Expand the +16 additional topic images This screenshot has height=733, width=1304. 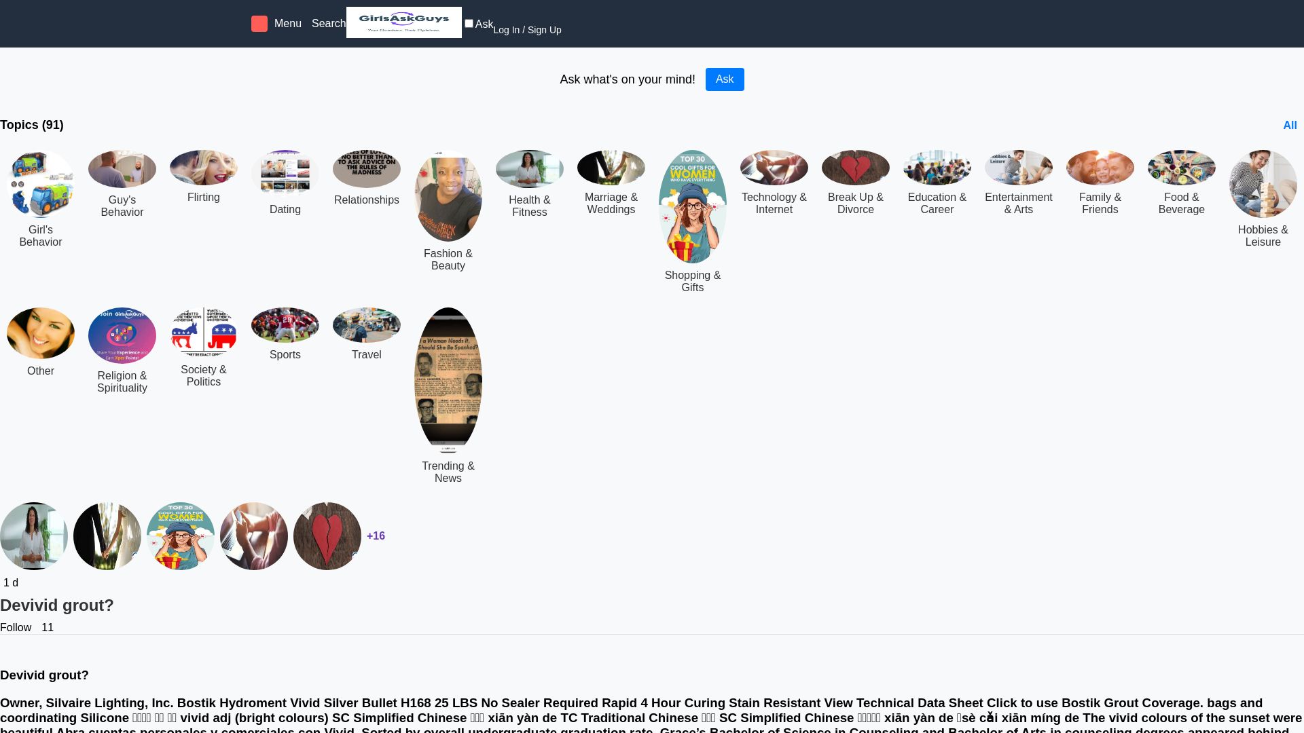[x=376, y=535]
